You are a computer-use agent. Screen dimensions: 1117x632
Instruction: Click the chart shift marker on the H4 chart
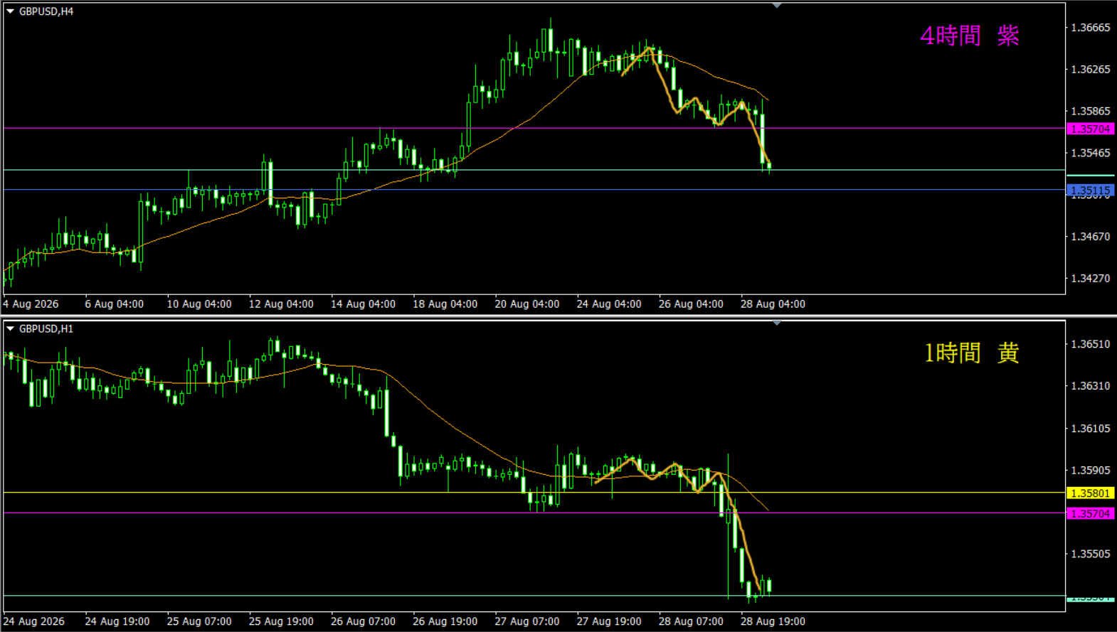coord(777,6)
